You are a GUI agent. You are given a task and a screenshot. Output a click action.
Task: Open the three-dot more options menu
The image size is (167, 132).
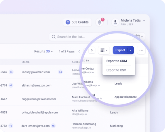pyautogui.click(x=141, y=50)
